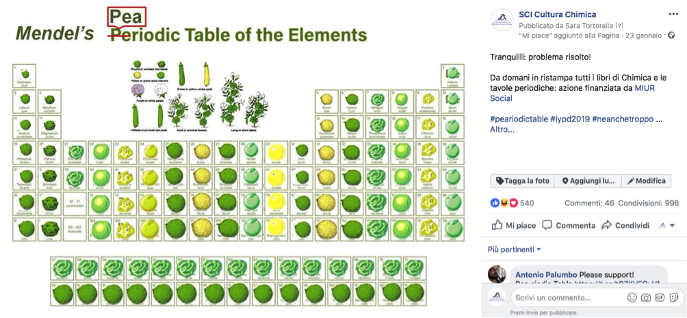Insert a GIF into the comment
Image resolution: width=687 pixels, height=318 pixels.
coord(660,298)
